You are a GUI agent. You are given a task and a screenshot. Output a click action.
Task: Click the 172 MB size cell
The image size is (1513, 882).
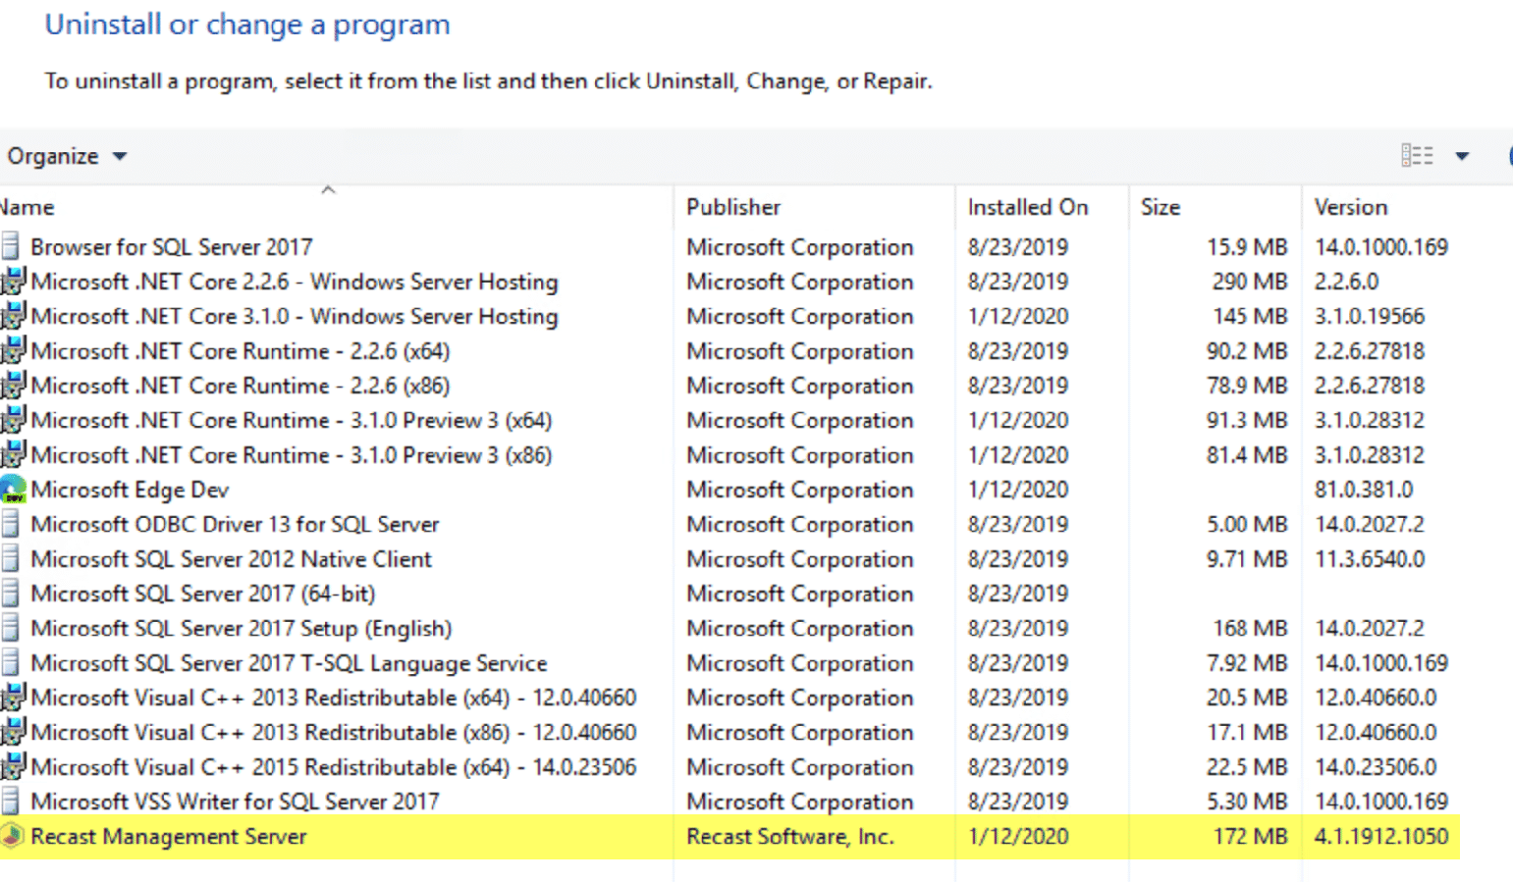(x=1250, y=836)
